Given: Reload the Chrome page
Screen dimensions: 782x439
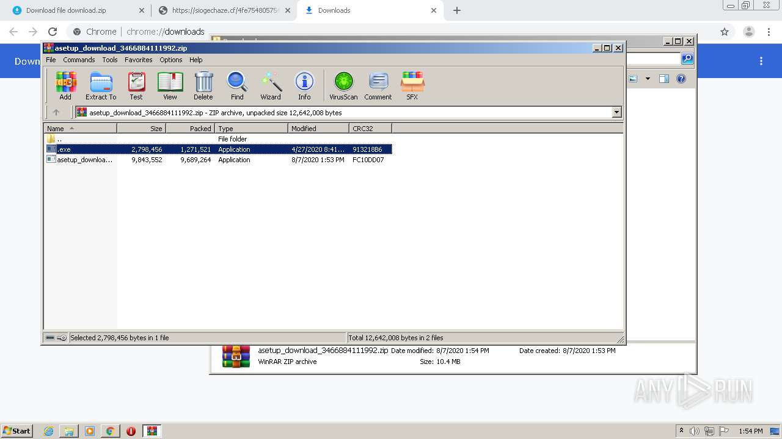Looking at the screenshot, I should click(53, 32).
